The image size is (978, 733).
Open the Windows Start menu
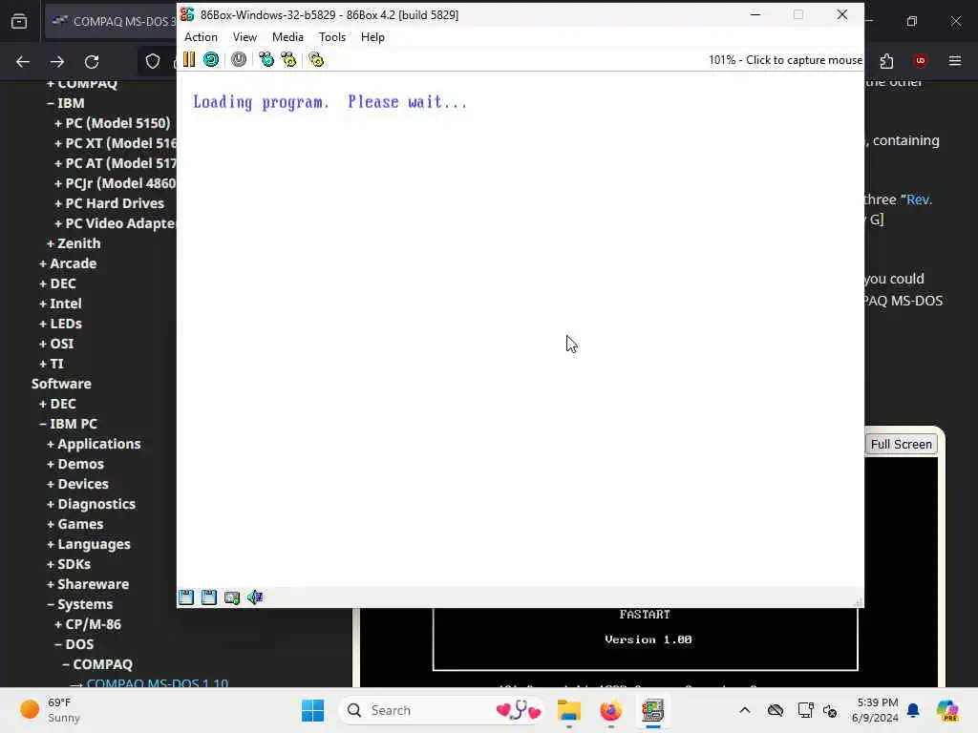312,710
